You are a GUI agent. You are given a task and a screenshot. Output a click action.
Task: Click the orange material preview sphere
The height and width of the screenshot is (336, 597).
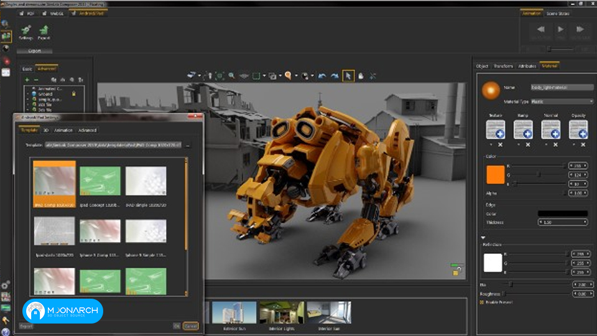pyautogui.click(x=491, y=91)
